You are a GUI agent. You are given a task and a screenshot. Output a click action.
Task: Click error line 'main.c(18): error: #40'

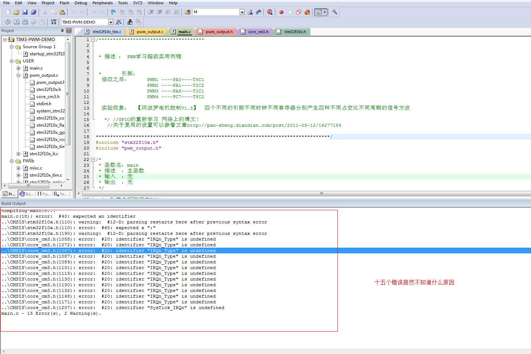tap(69, 216)
